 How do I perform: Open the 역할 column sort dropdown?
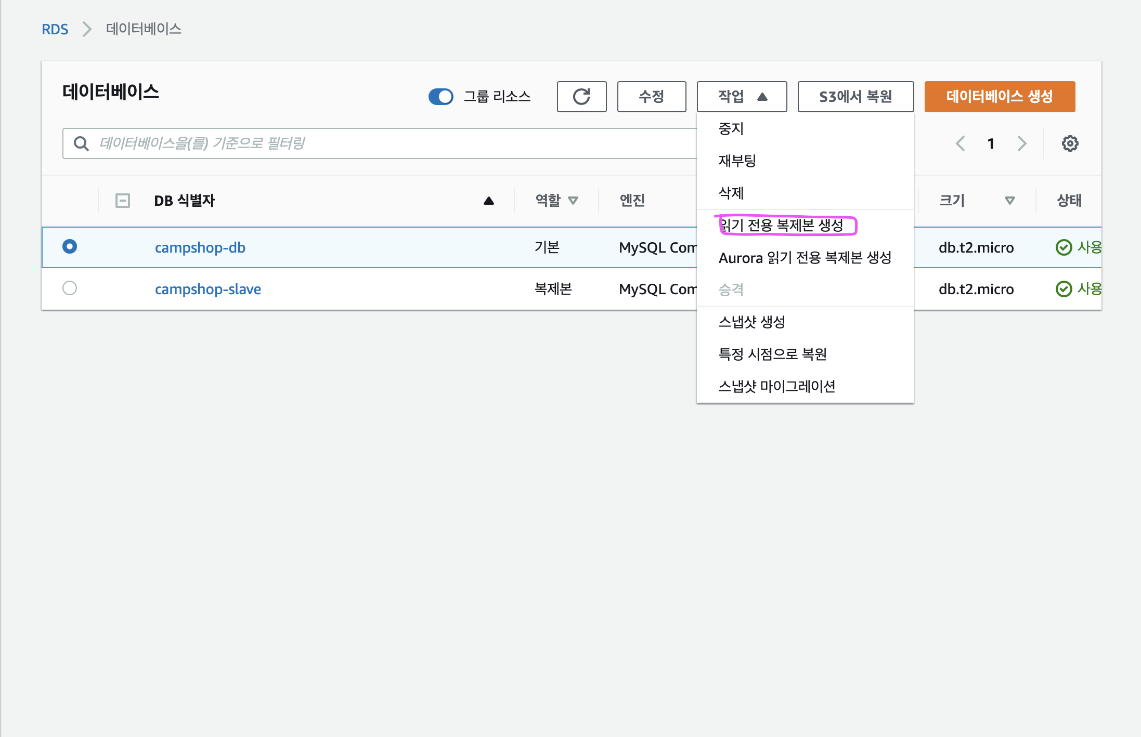573,201
